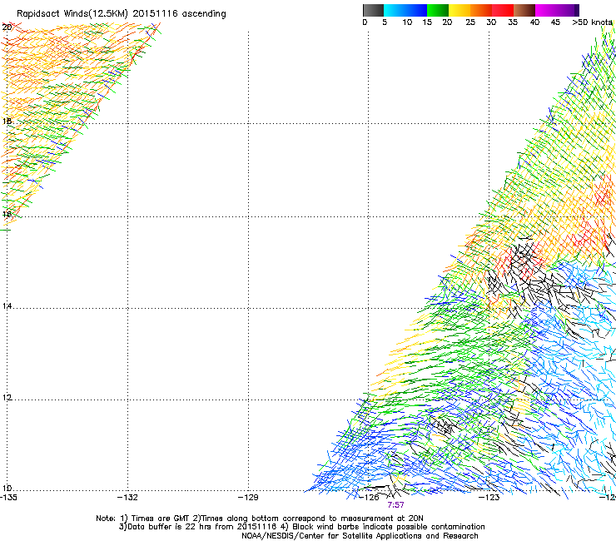Click the '-132' longitude axis label
The height and width of the screenshot is (541, 616).
[x=128, y=498]
